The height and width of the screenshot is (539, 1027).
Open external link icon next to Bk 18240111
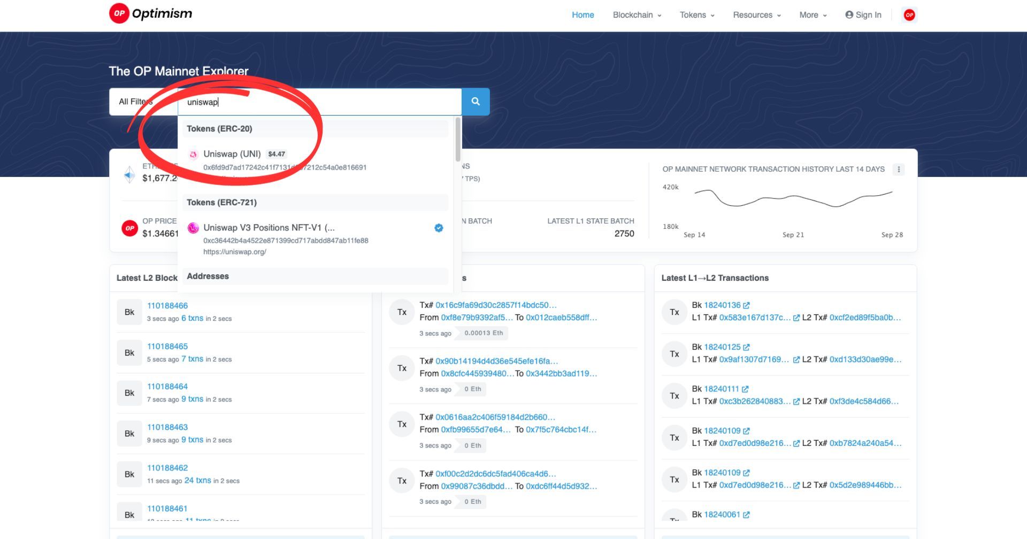click(745, 389)
